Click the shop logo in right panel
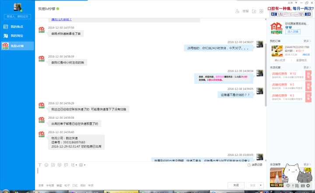Viewport: 315px width, 193px height. 276,28
